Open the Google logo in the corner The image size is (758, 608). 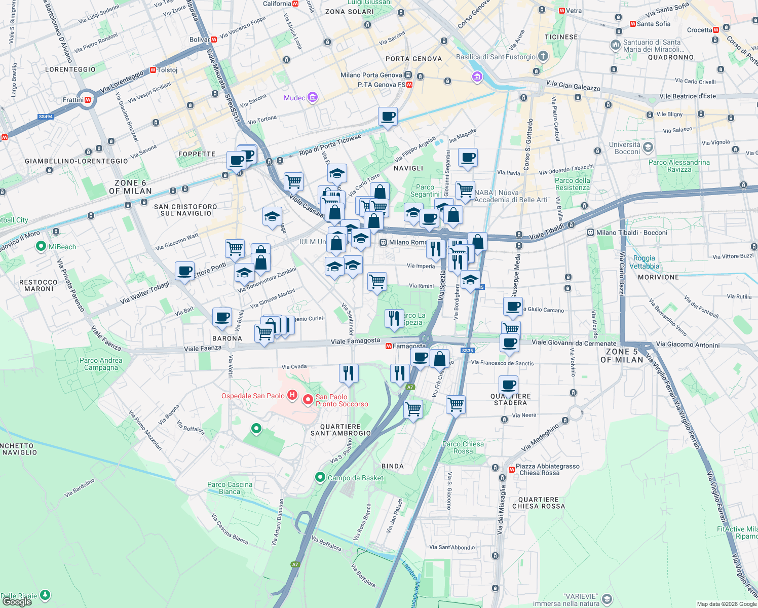(x=16, y=602)
